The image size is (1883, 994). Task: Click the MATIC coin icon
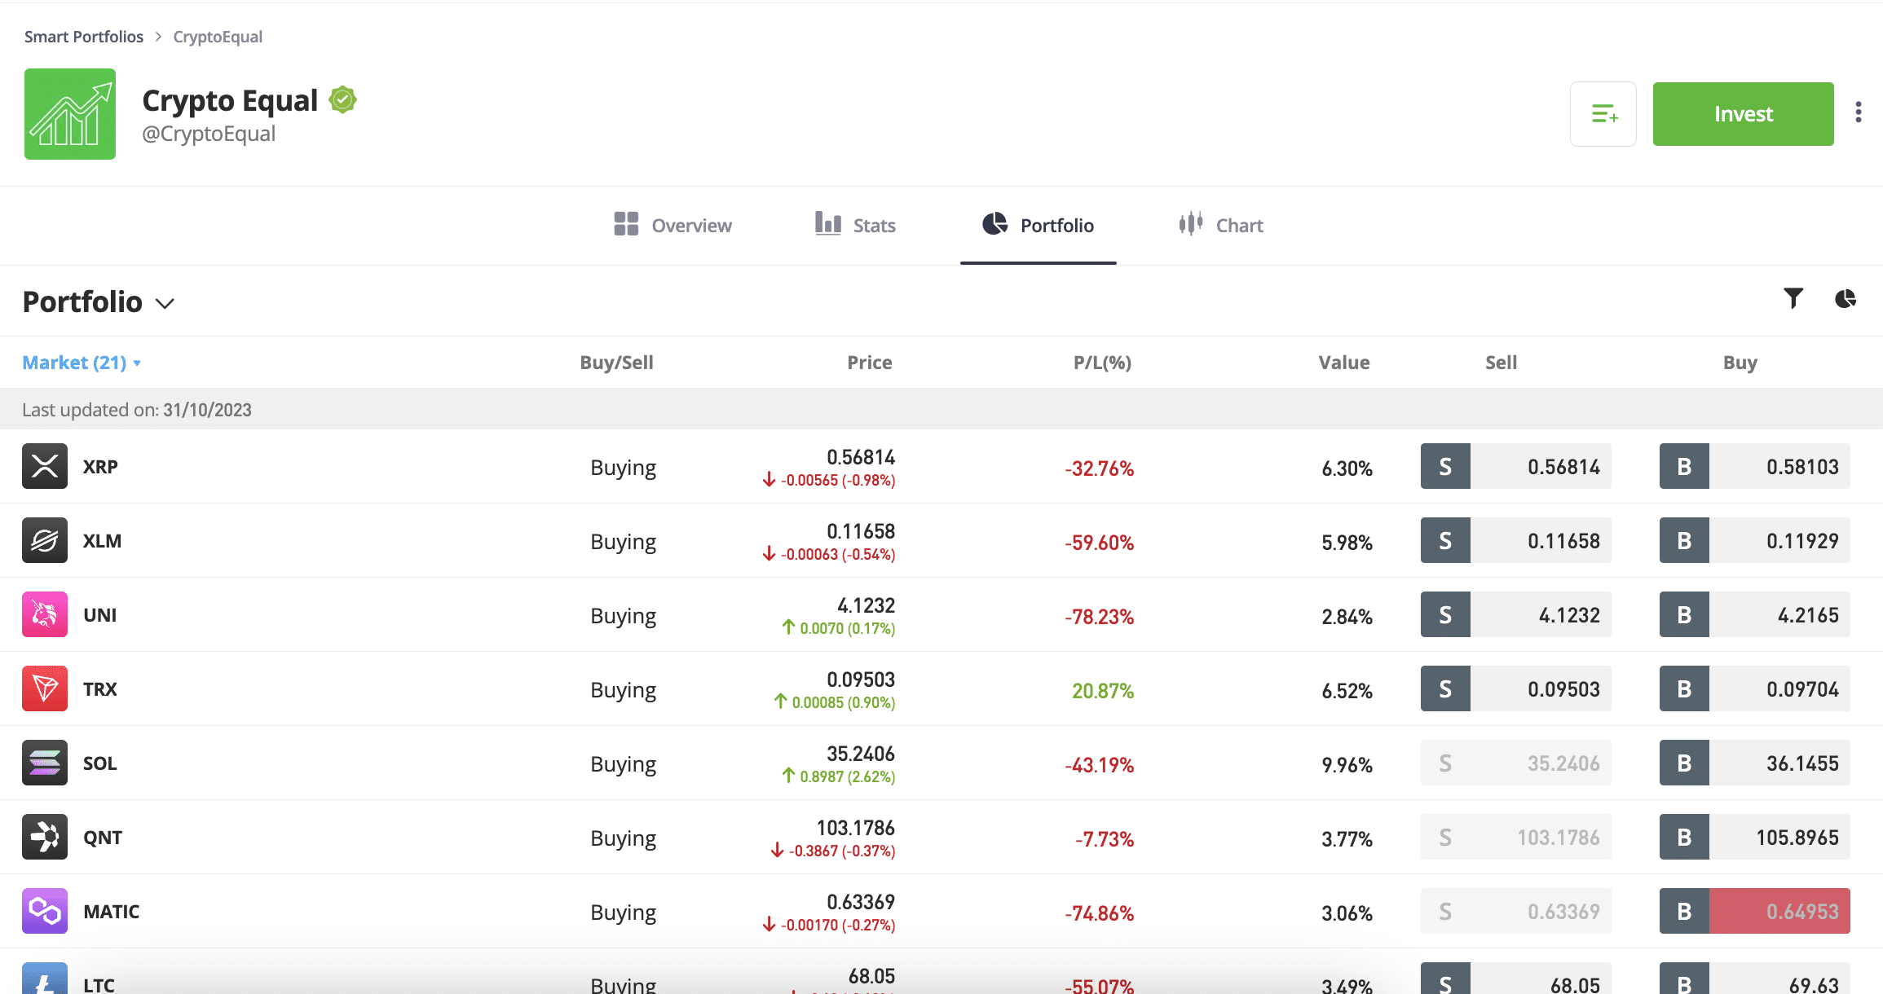45,911
